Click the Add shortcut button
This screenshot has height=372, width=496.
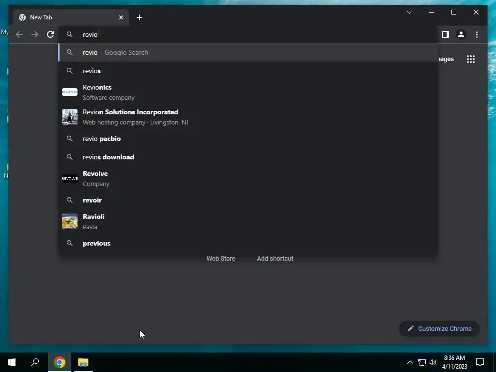click(275, 259)
